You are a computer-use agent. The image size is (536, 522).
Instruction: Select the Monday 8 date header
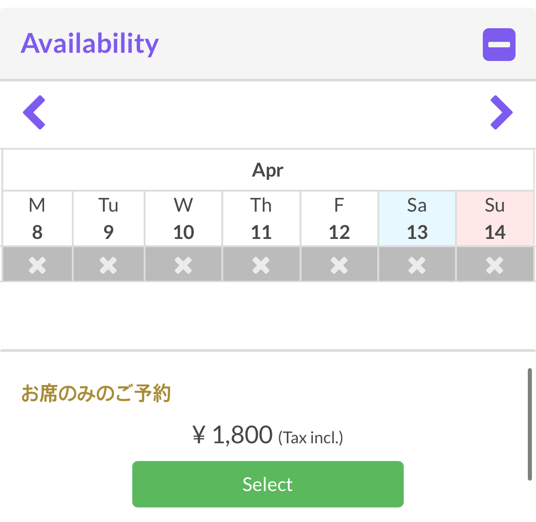[x=37, y=218]
